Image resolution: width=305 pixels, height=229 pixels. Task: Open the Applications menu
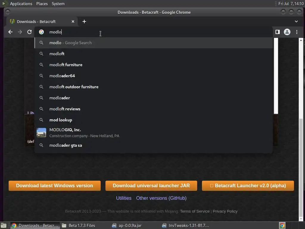click(21, 4)
